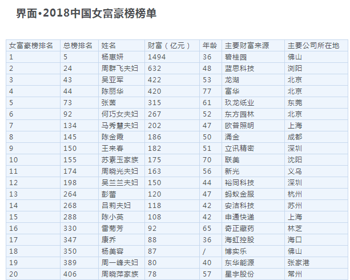Click the name 周晓光夫妇
This screenshot has height=280, width=350.
click(120, 171)
